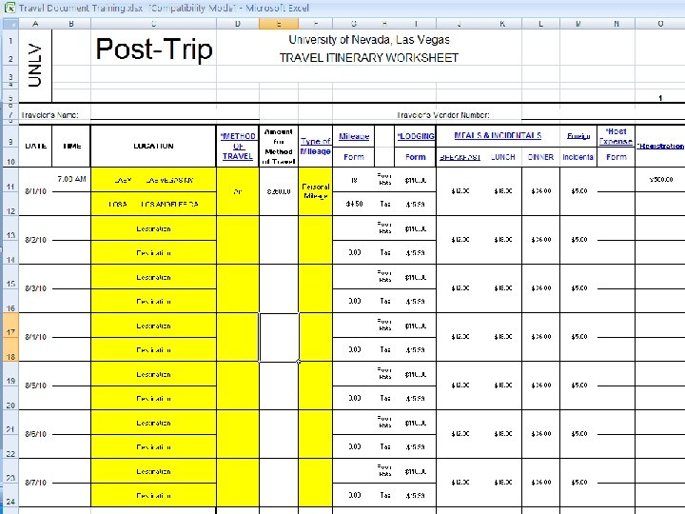Select the 8/1/10 date cell
The image size is (685, 514).
(x=36, y=191)
